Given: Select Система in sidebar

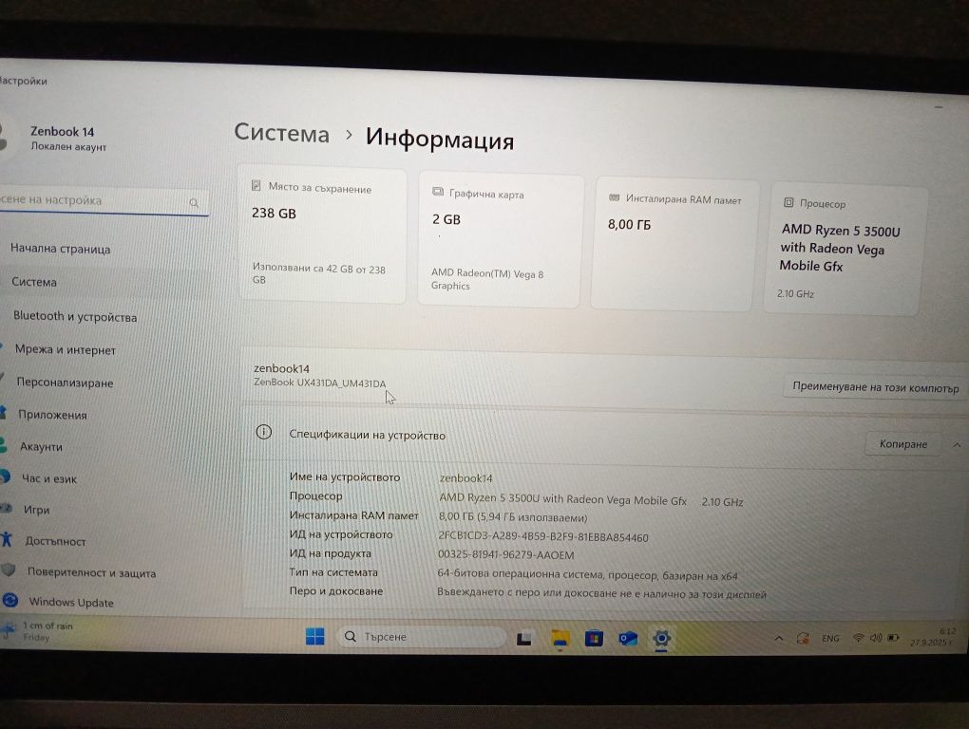Looking at the screenshot, I should (x=34, y=282).
